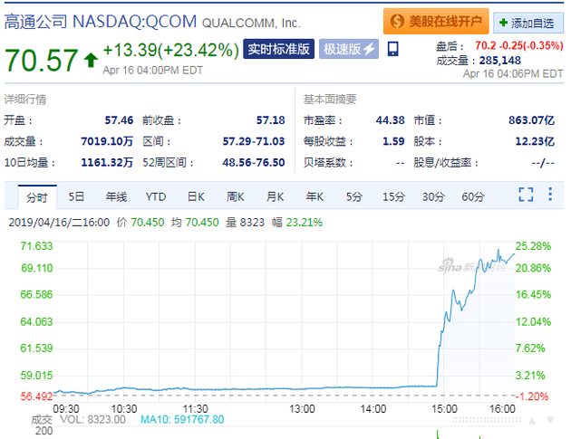
Task: Click the 市值 value 863.07亿
Action: coord(532,120)
